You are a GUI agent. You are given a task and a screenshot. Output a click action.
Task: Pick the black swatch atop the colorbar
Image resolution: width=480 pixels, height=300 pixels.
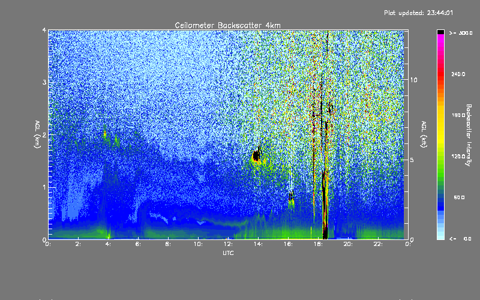tap(440, 32)
